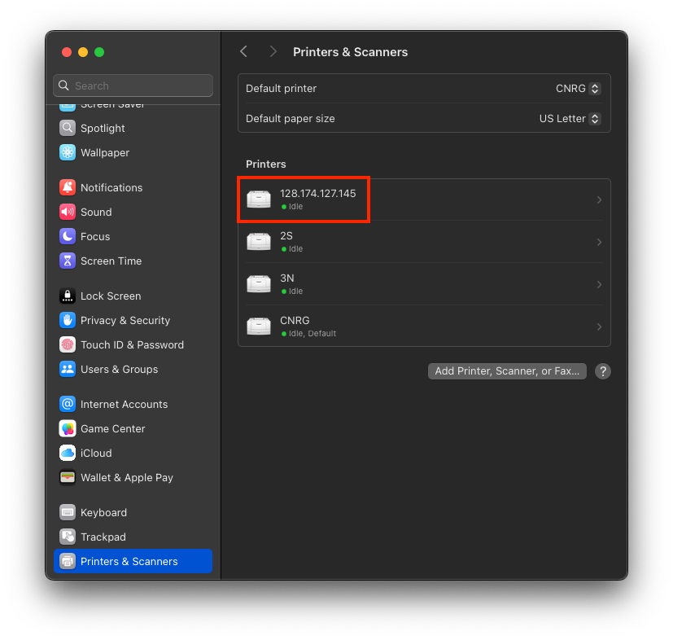Screen dimensions: 673x640
Task: Open Wallpaper settings via its icon
Action: point(68,152)
